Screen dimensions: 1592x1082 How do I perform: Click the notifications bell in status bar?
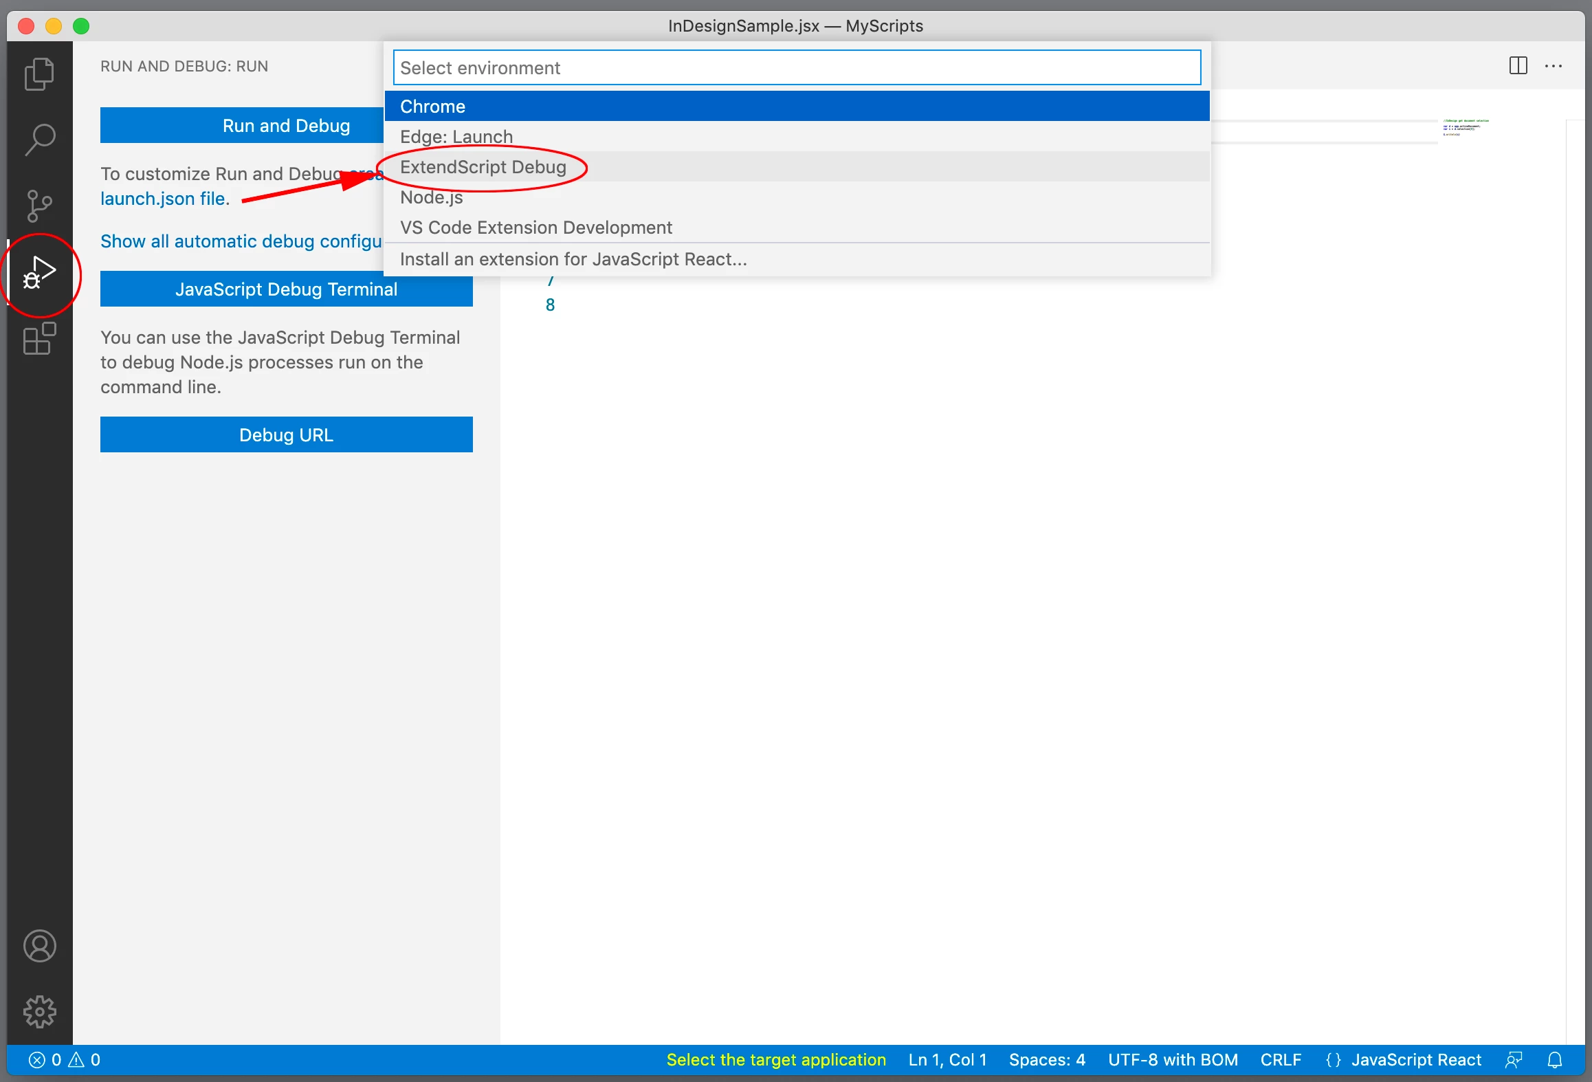tap(1555, 1060)
